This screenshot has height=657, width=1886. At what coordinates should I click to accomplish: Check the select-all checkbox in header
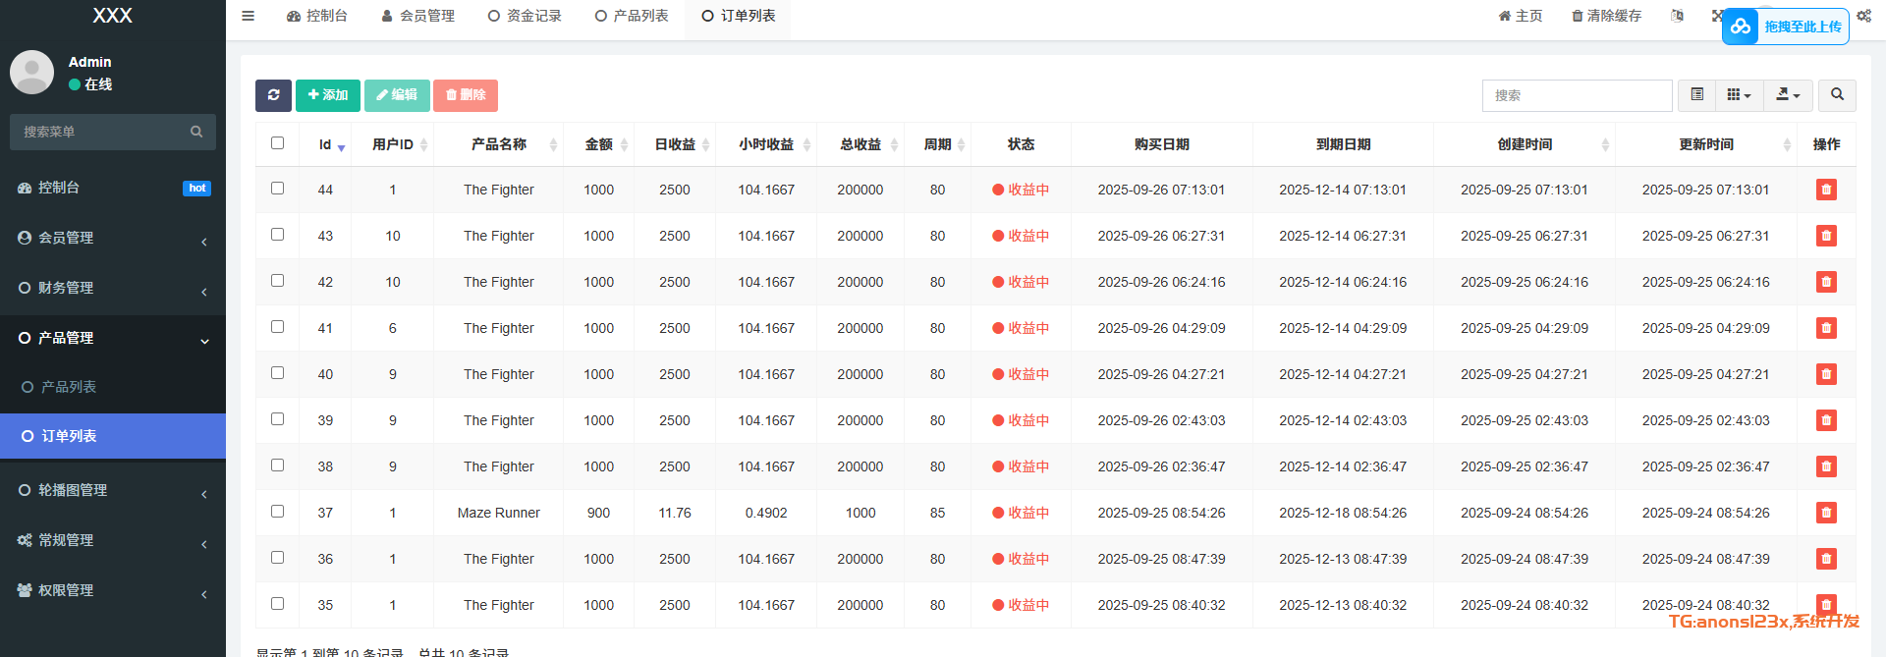coord(278,143)
